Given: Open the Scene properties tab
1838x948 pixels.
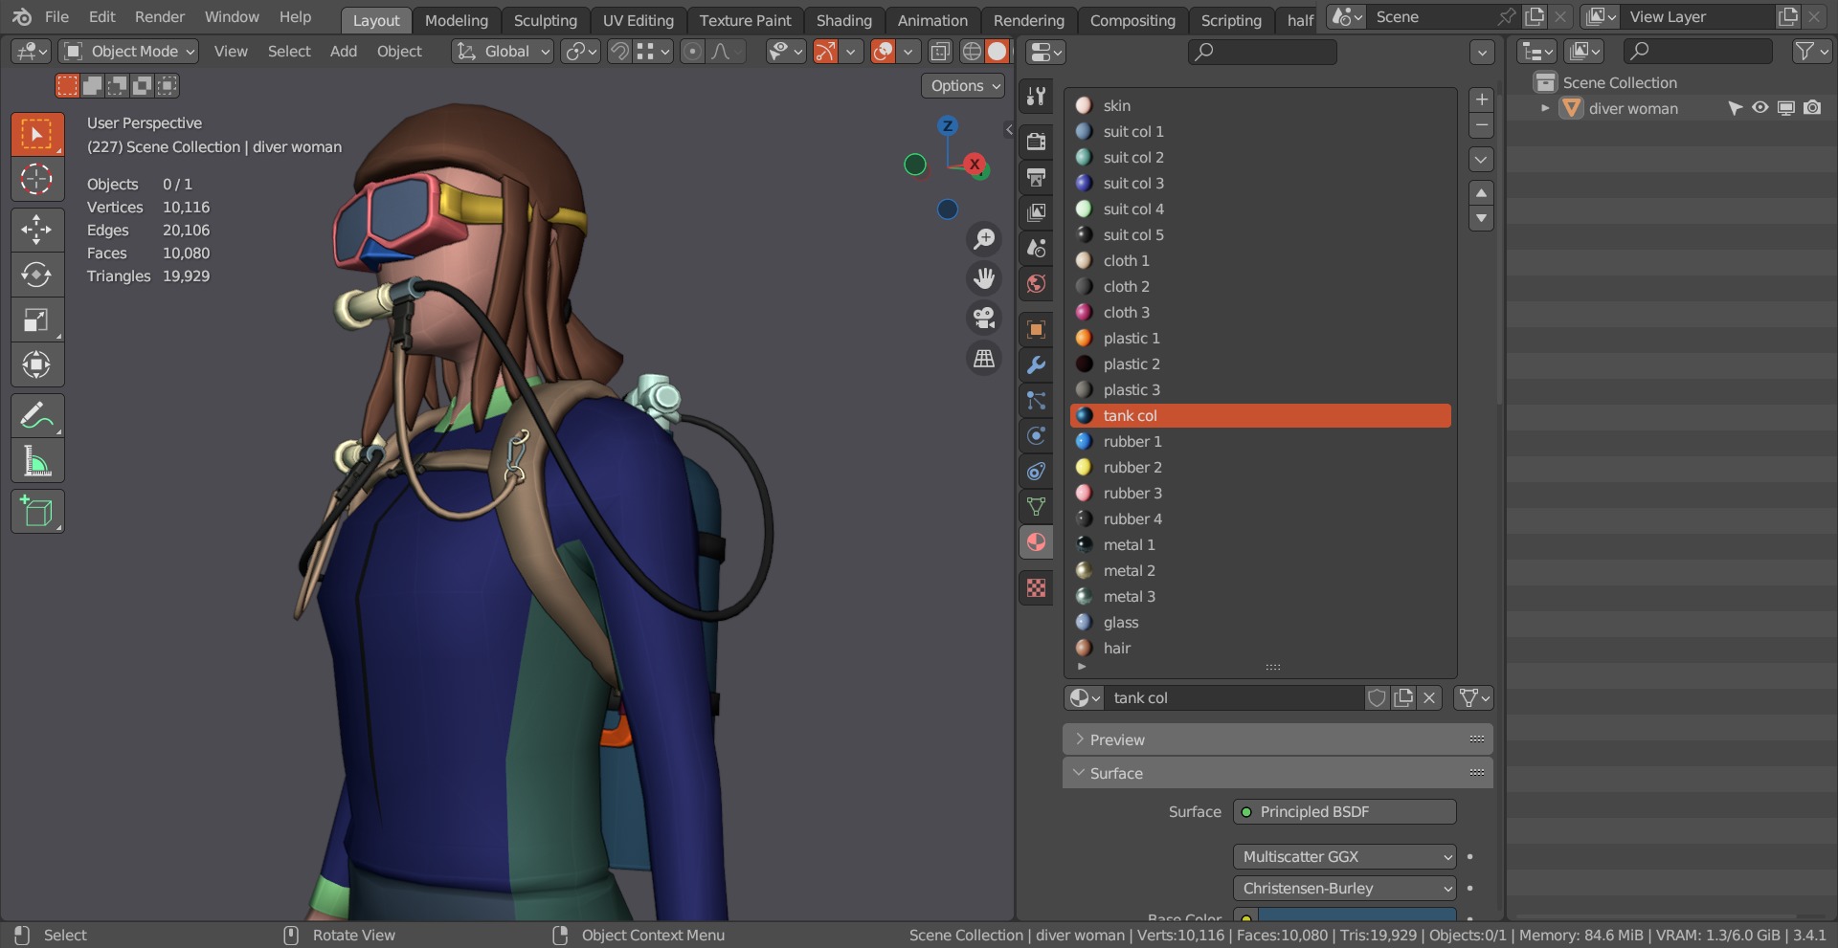Looking at the screenshot, I should coord(1036,248).
